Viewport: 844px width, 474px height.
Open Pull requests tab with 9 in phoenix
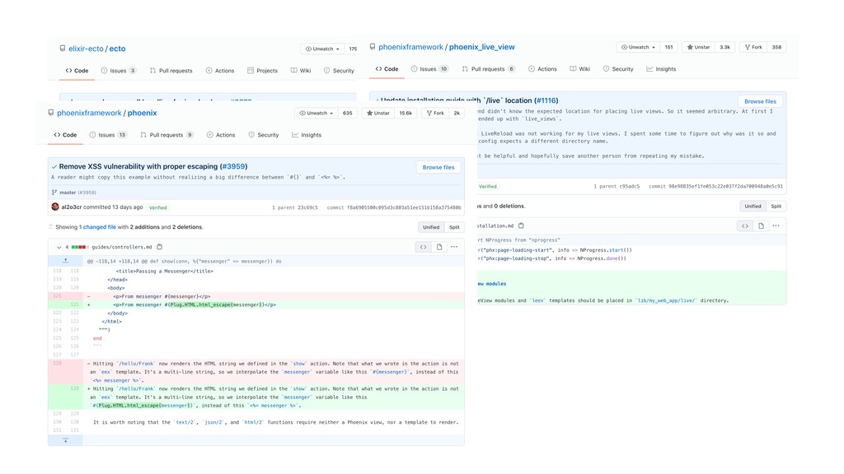[166, 135]
